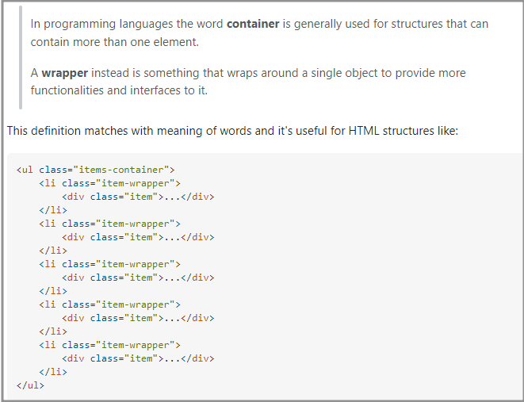The image size is (524, 402).
Task: Click the first div "item" code line
Action: click(x=138, y=197)
